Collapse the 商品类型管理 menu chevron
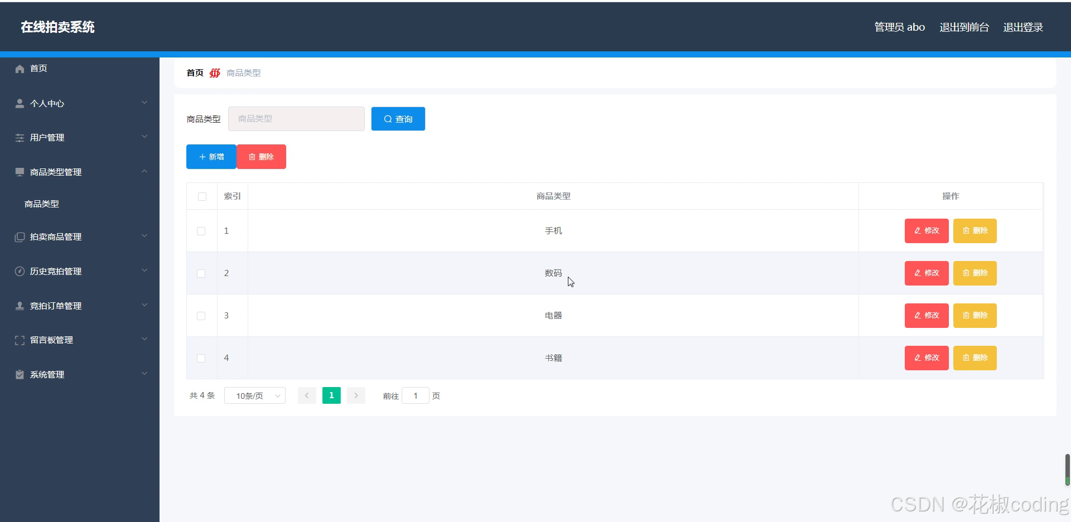This screenshot has height=522, width=1071. pos(144,171)
